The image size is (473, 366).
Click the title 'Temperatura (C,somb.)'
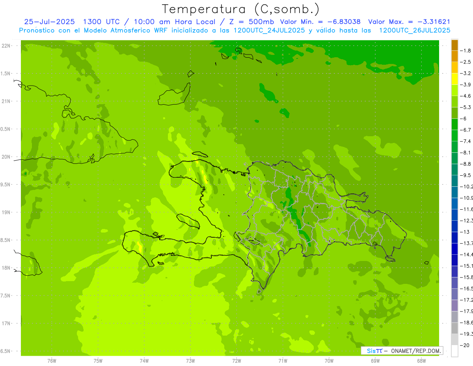240,9
